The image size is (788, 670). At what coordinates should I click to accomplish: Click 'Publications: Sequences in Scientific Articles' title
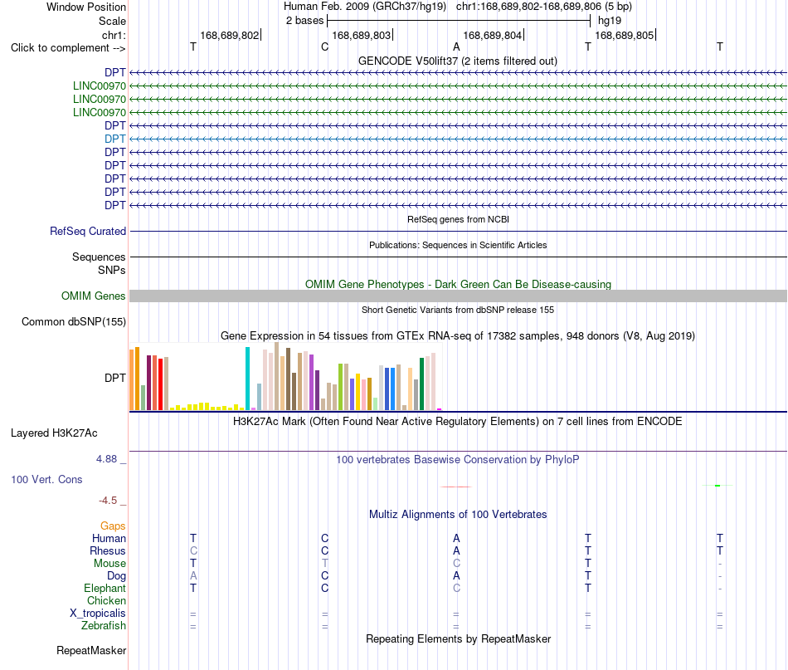tap(458, 245)
